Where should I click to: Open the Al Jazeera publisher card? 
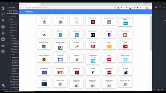tap(77, 20)
